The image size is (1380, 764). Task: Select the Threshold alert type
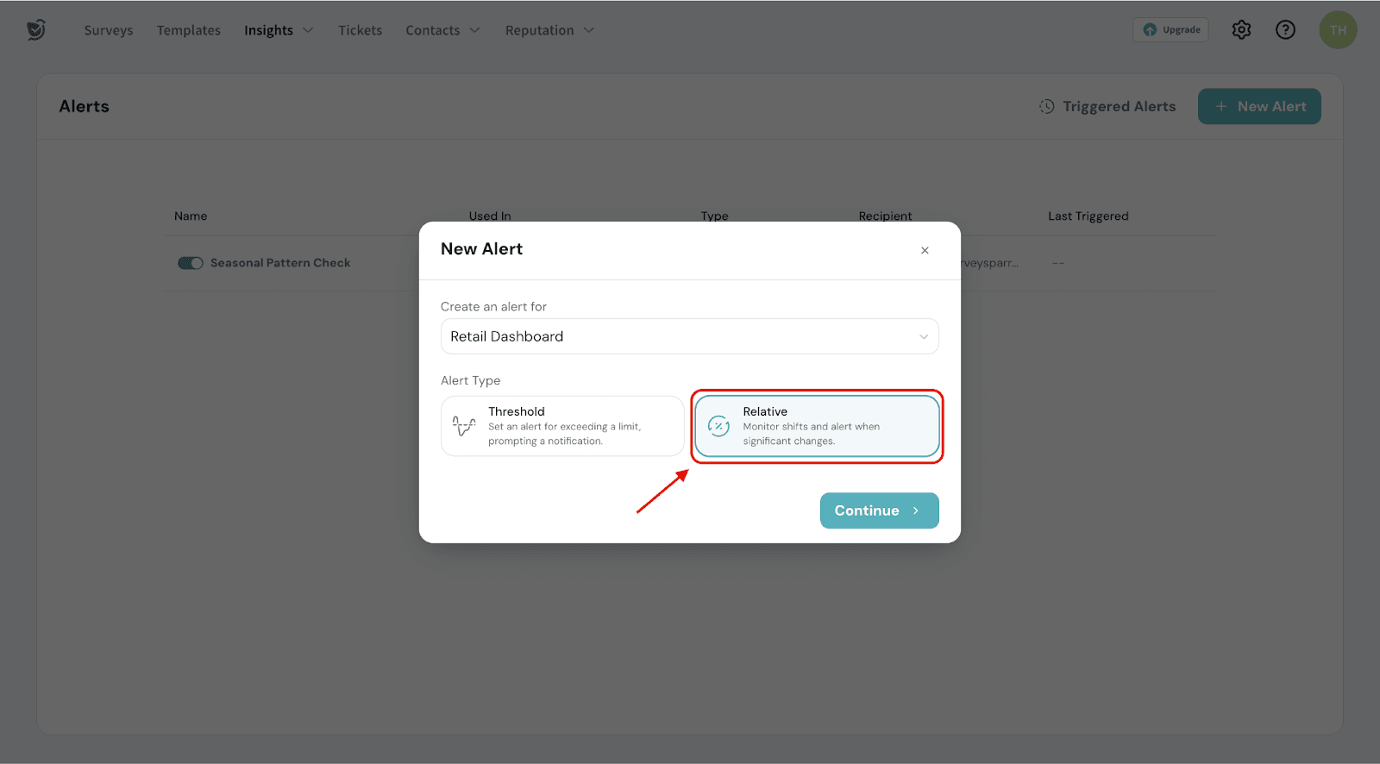[x=562, y=426]
